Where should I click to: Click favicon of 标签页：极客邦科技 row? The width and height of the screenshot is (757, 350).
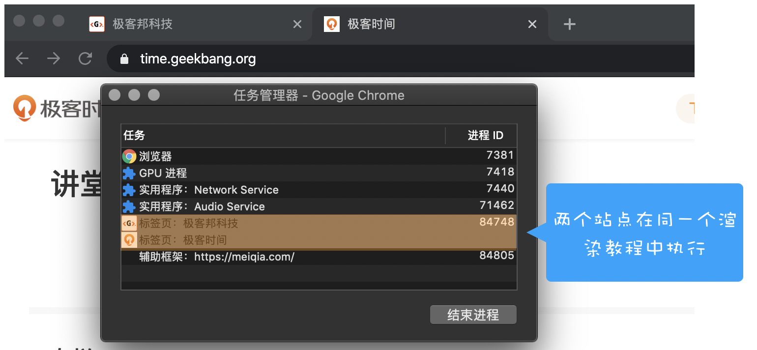tap(129, 224)
